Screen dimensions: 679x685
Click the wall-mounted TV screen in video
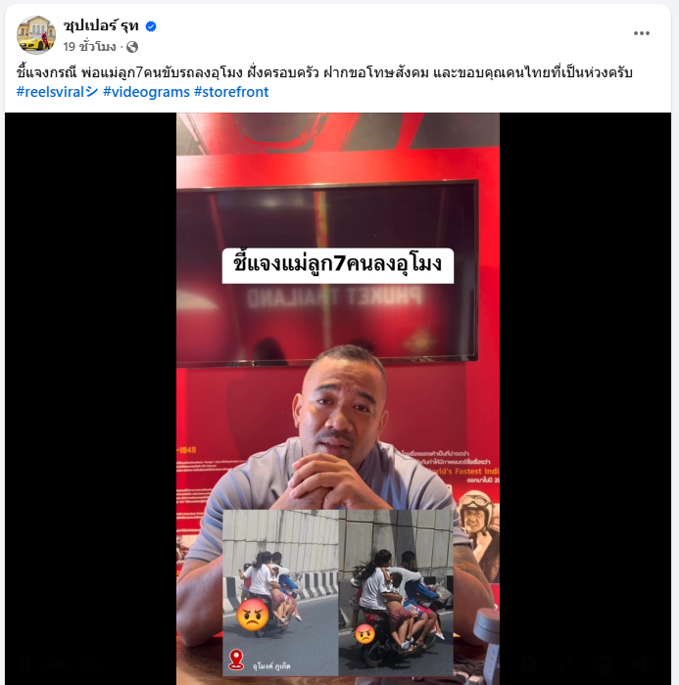327,273
